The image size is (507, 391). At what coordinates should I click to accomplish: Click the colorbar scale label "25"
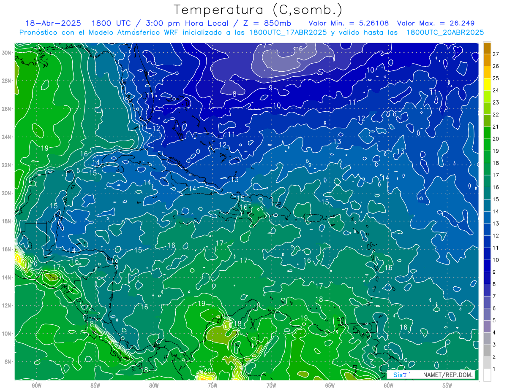click(496, 78)
